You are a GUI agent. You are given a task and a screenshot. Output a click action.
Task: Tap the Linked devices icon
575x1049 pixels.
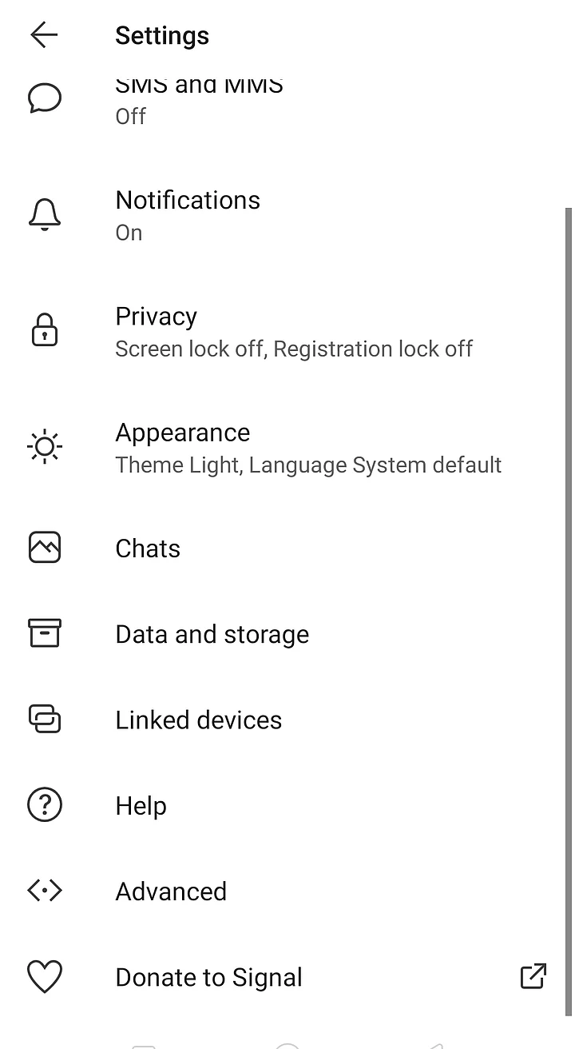click(45, 720)
